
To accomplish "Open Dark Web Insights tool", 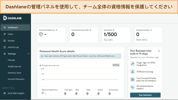I will [x=16, y=93].
